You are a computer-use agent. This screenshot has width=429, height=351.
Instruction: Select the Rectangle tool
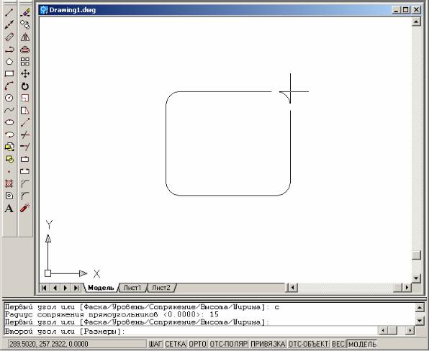pos(9,73)
